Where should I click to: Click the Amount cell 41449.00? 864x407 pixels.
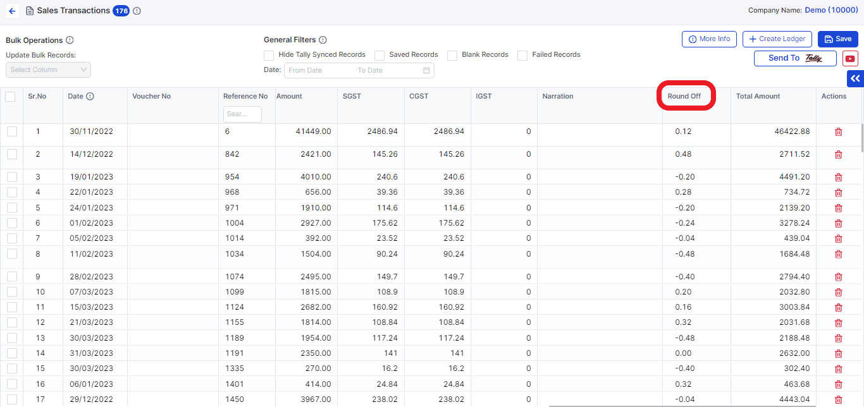(313, 131)
